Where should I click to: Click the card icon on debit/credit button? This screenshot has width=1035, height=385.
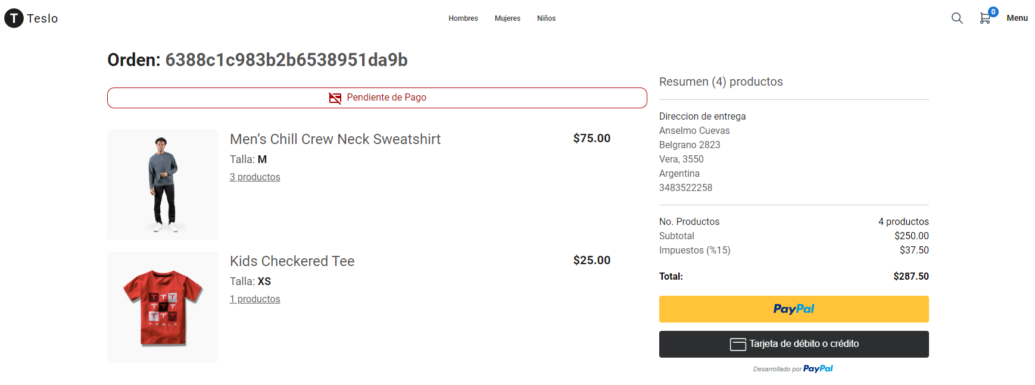[738, 345]
